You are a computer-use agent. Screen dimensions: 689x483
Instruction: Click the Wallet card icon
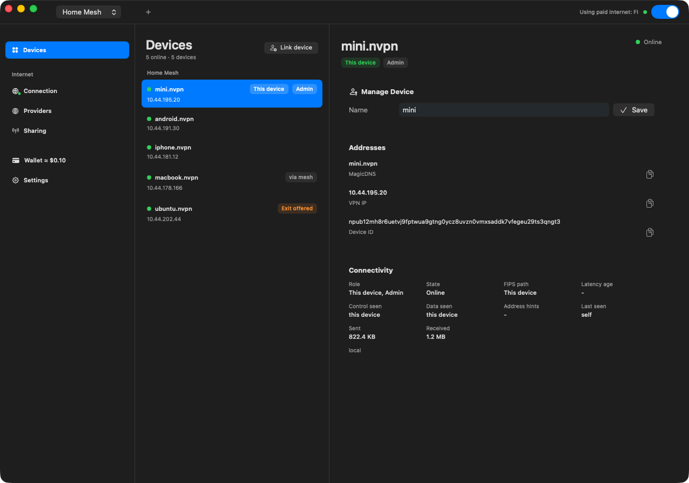16,160
